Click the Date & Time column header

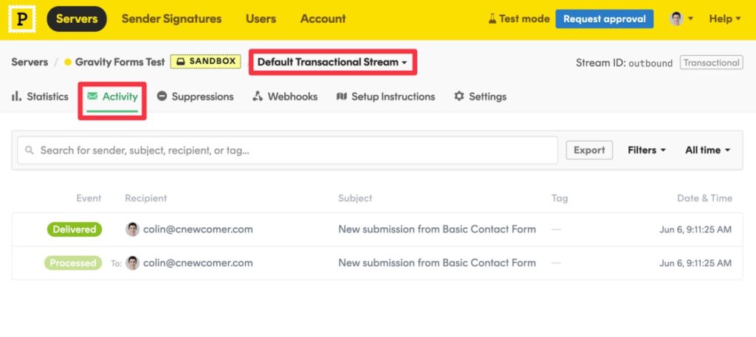pyautogui.click(x=704, y=198)
